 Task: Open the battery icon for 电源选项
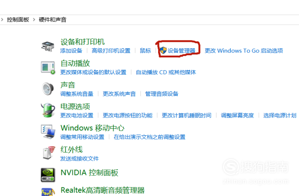(x=48, y=110)
